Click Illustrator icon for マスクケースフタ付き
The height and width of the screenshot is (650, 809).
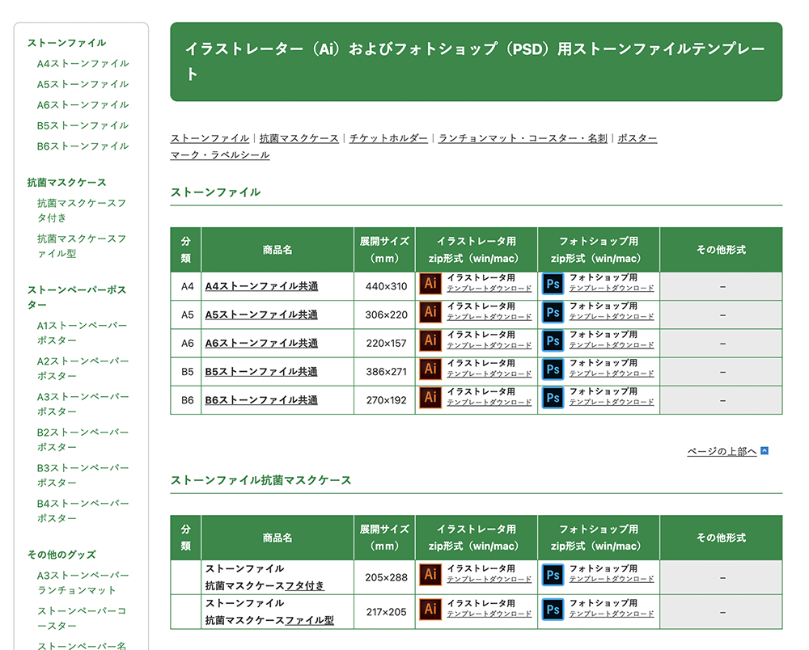(x=430, y=574)
